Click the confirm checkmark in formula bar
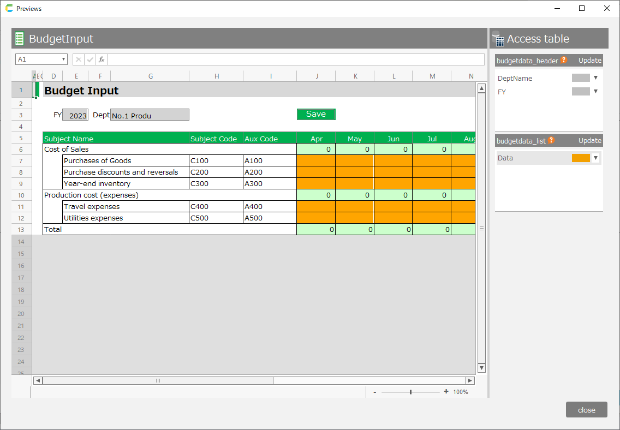The width and height of the screenshot is (620, 430). [x=90, y=59]
